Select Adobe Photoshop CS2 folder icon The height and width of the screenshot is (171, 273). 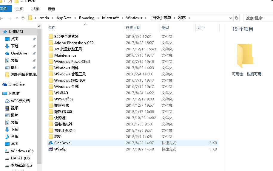[x=51, y=43]
